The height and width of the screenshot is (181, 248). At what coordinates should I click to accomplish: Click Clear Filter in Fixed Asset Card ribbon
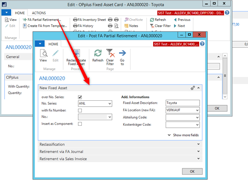[160, 26]
